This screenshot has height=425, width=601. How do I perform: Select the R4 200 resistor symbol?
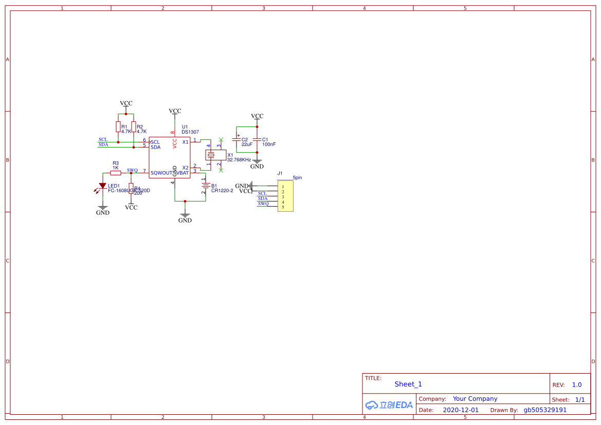[x=131, y=188]
